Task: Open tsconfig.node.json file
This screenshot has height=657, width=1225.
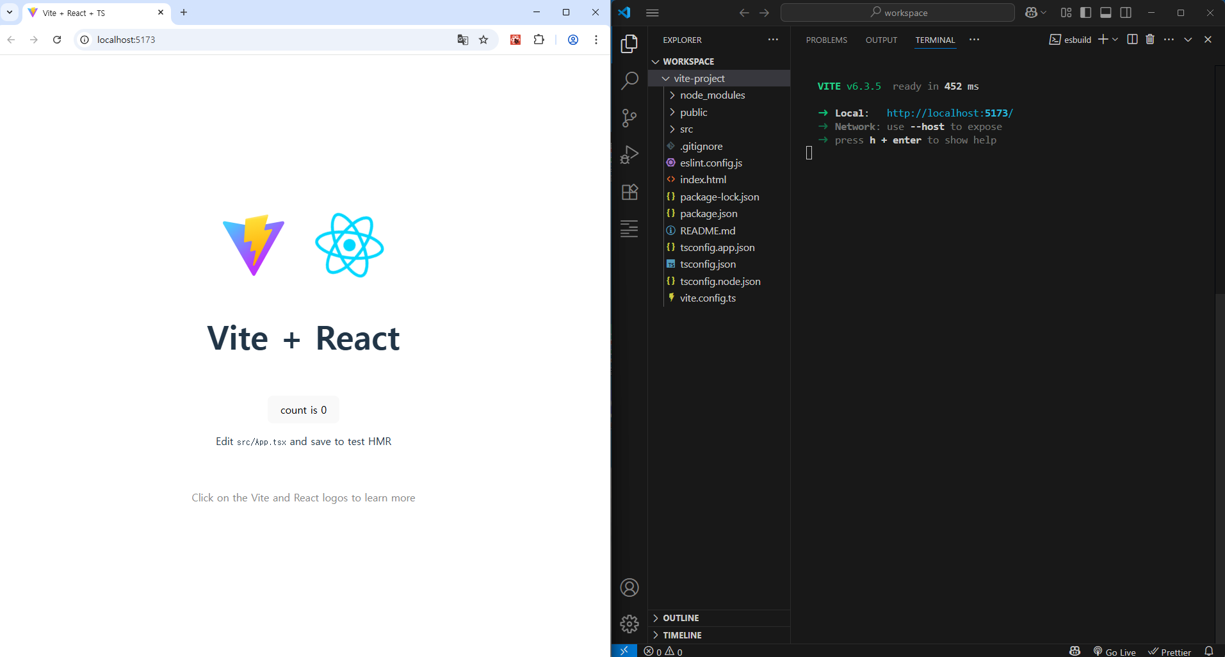Action: pyautogui.click(x=719, y=281)
